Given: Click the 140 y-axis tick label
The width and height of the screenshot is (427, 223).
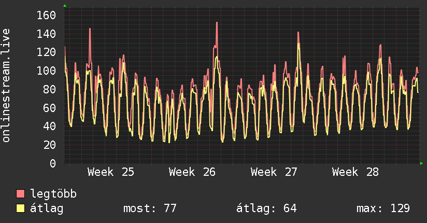Looking at the screenshot, I should coord(46,34).
